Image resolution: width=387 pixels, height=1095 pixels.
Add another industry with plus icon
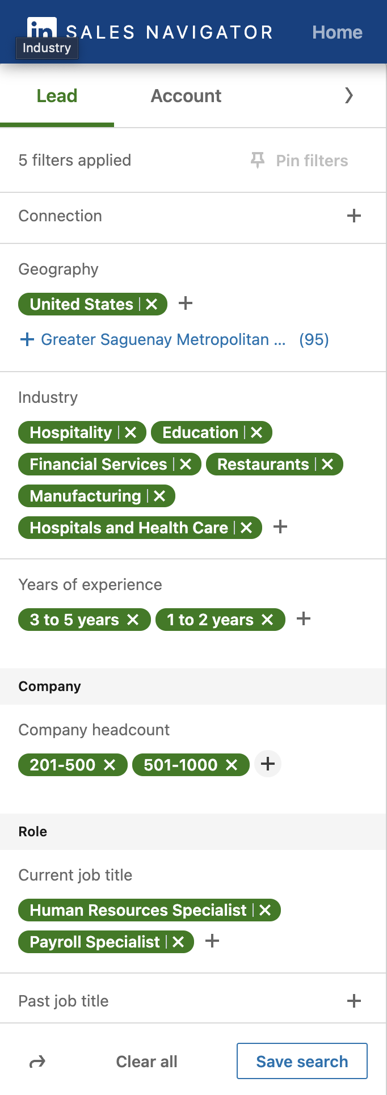[280, 527]
